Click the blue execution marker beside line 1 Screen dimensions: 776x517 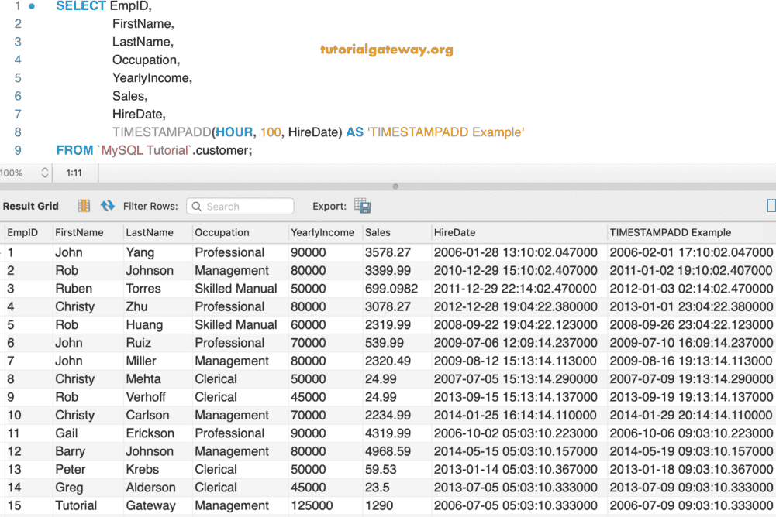[x=29, y=6]
